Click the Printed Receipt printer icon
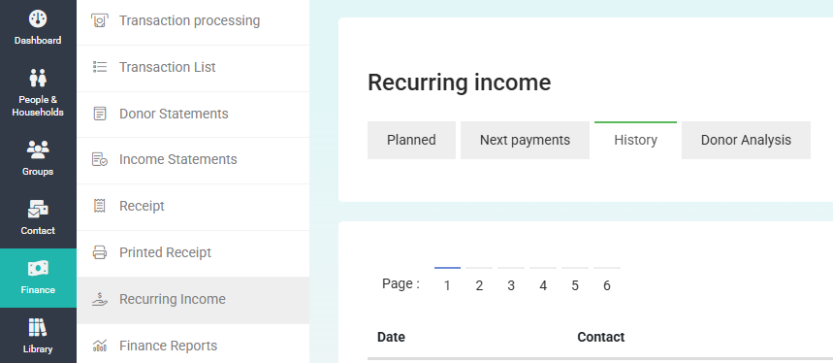 99,252
